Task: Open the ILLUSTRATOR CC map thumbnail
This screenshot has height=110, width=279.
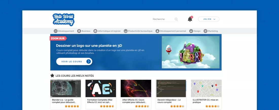Action: tap(206, 88)
